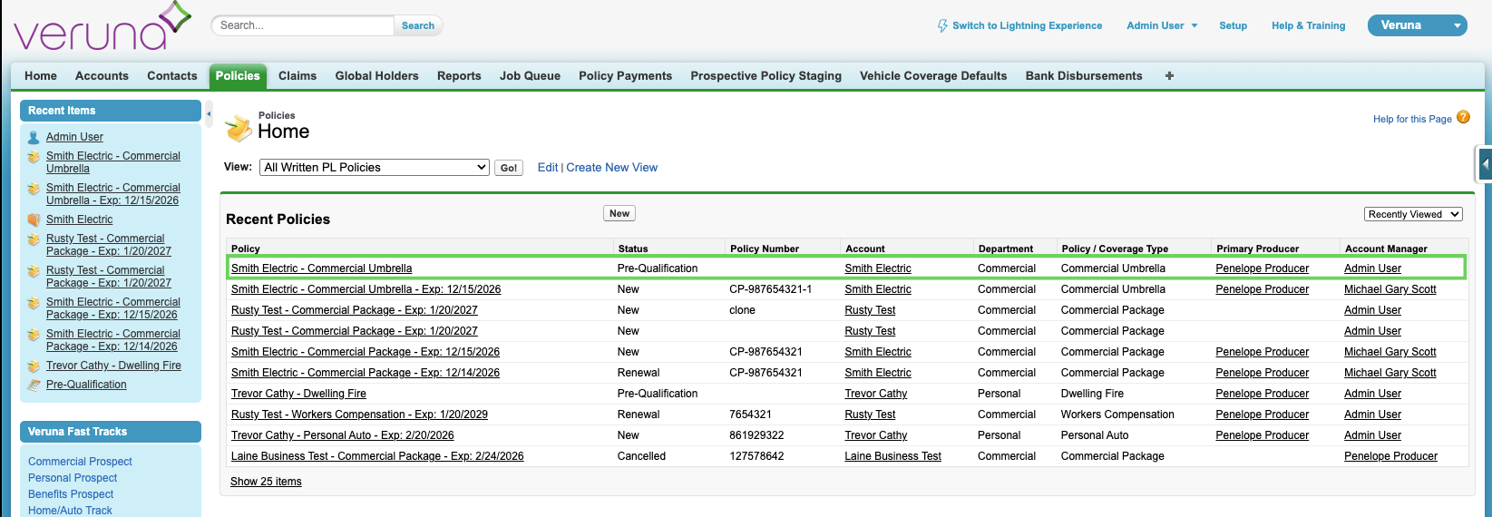The width and height of the screenshot is (1492, 517).
Task: Click Show 25 items link
Action: [x=266, y=482]
